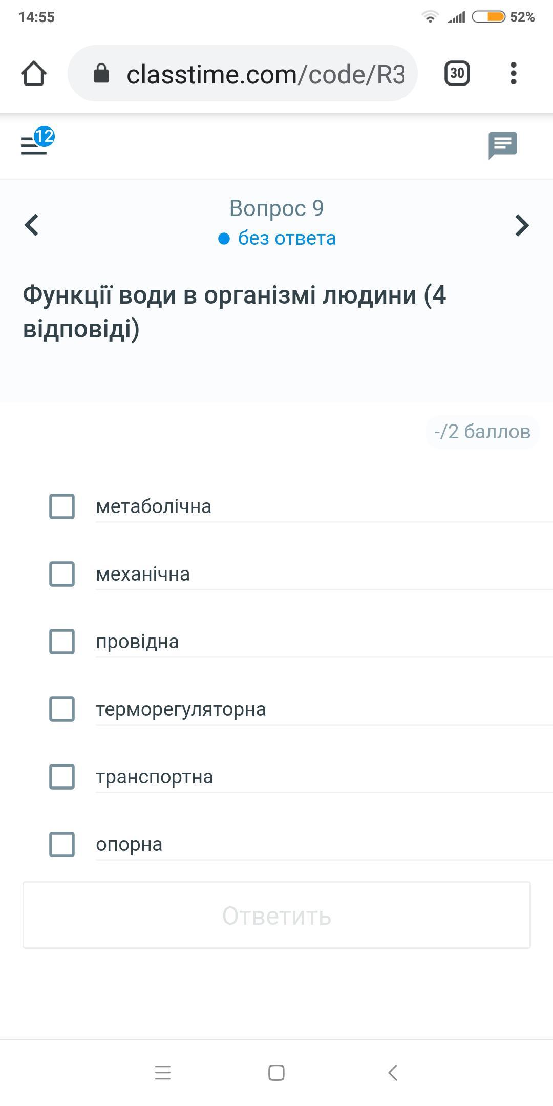Tap the lock icon in address bar
This screenshot has height=1106, width=553.
point(101,73)
